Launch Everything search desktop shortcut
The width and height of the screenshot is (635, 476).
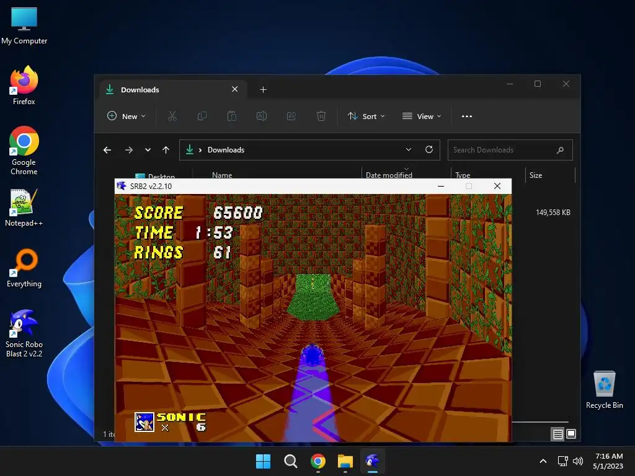[24, 268]
